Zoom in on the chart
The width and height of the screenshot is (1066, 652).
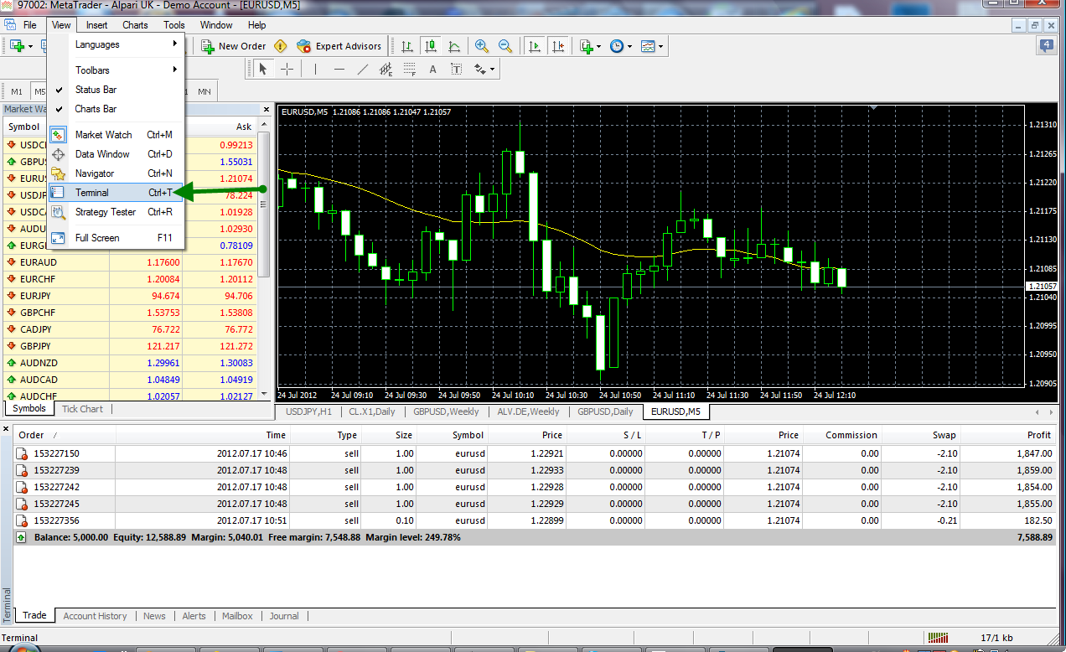point(482,46)
